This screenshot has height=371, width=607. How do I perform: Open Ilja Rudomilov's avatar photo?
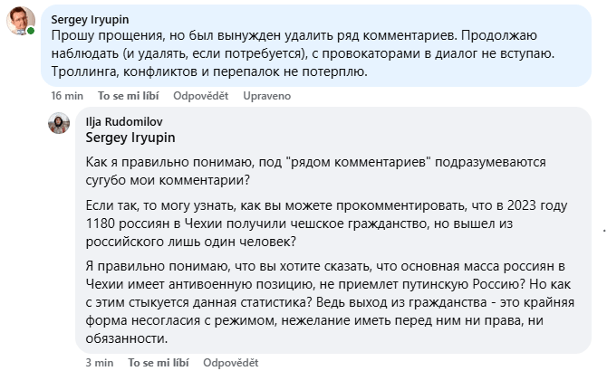[59, 123]
